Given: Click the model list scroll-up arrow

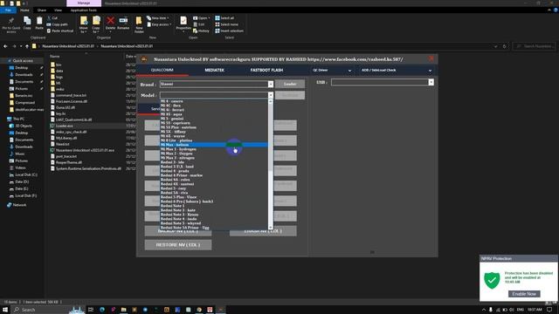Looking at the screenshot, I should coord(271,101).
